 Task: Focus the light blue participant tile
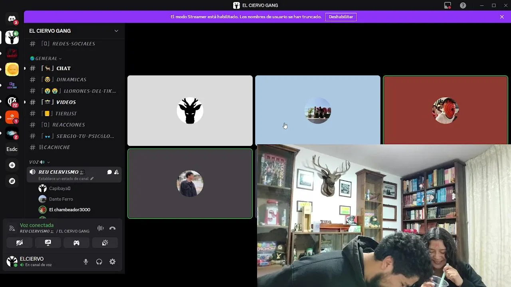pyautogui.click(x=318, y=110)
